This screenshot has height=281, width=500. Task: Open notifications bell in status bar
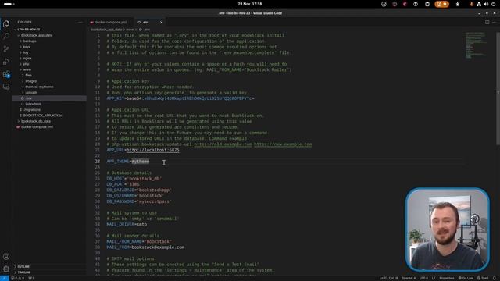495,278
